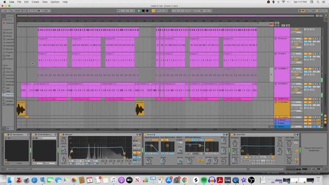Screen dimensions: 329x185
Task: Open Spotify from the Dock
Action: (x=204, y=180)
